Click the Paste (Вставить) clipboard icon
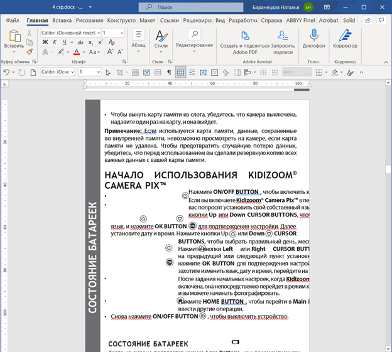This screenshot has width=392, height=352. point(14,35)
